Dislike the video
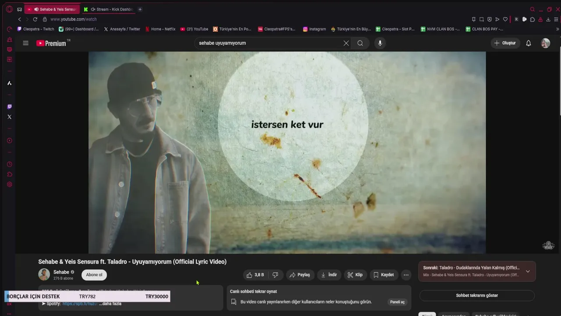The width and height of the screenshot is (561, 316). 275,275
